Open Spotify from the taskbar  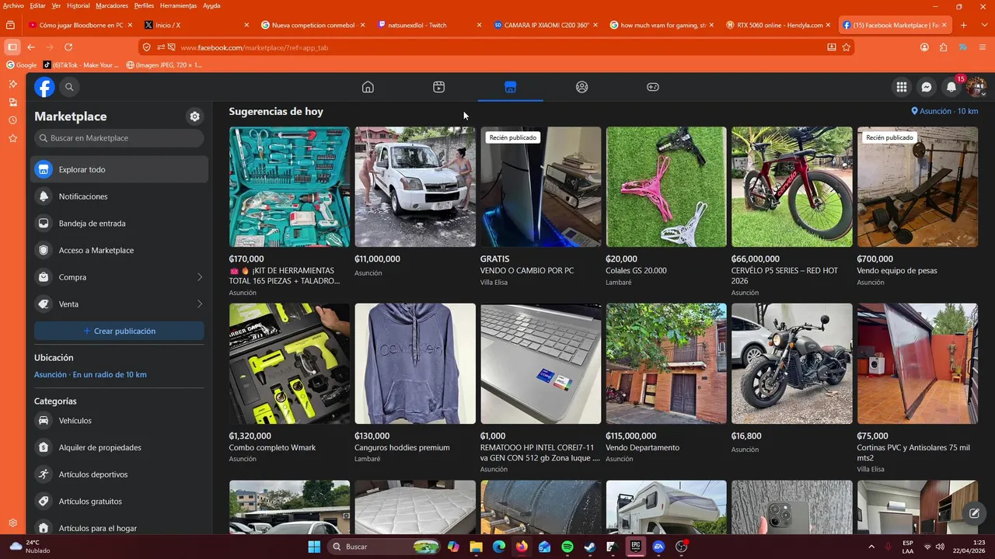point(567,547)
